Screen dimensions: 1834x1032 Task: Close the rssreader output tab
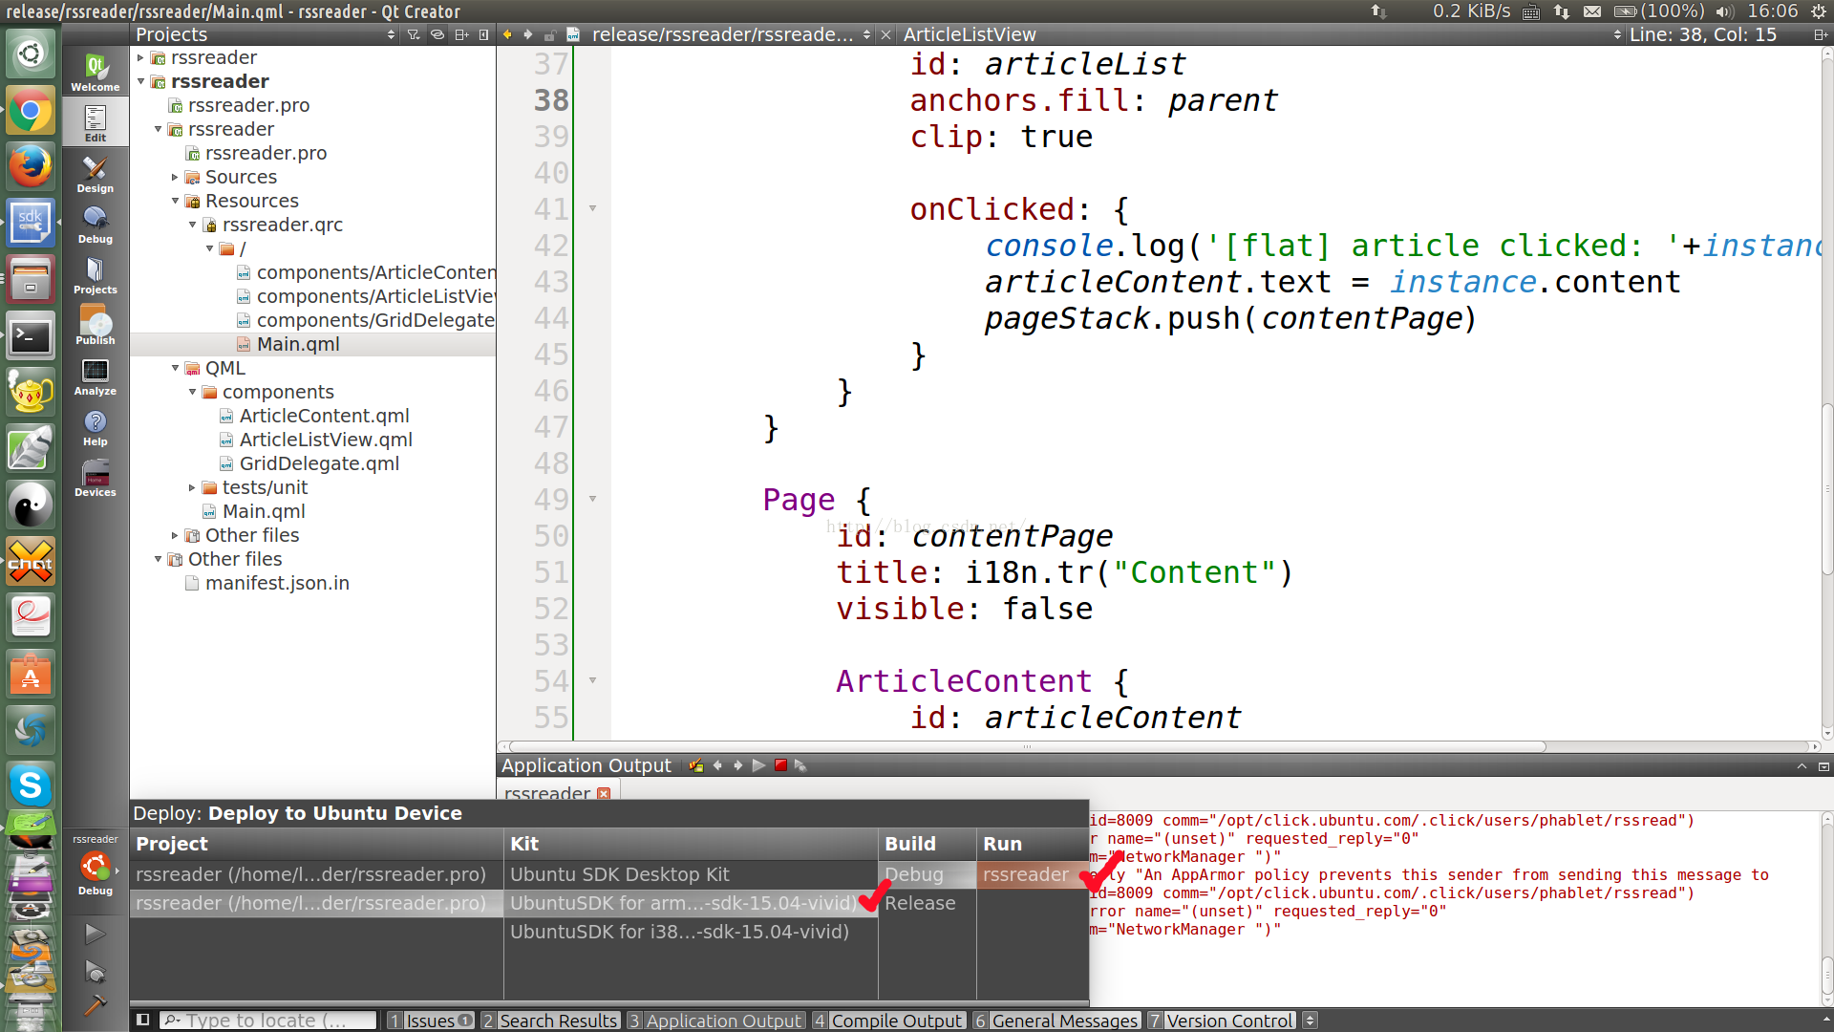point(604,793)
